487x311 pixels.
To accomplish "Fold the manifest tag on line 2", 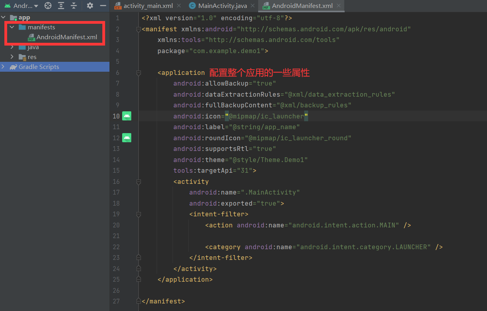I will click(x=138, y=29).
